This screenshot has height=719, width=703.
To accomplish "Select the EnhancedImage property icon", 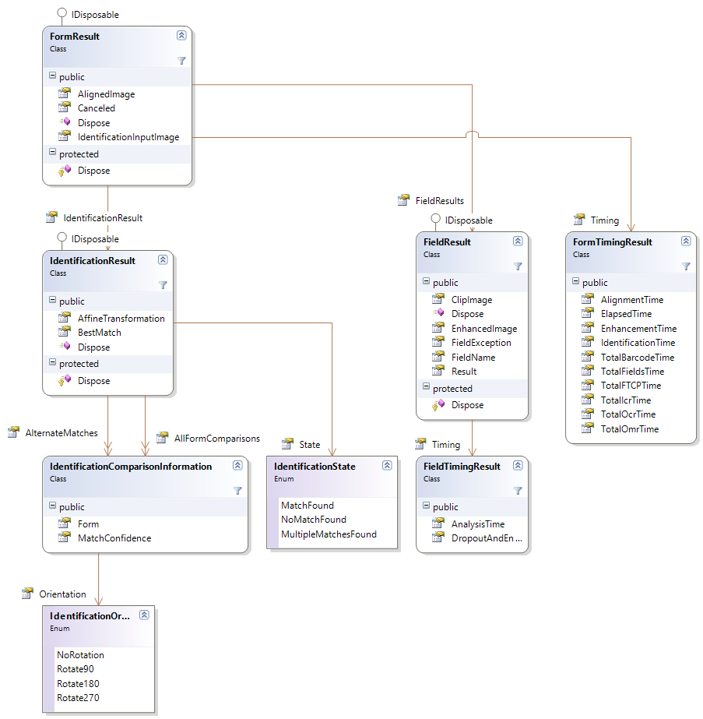I will click(x=438, y=328).
